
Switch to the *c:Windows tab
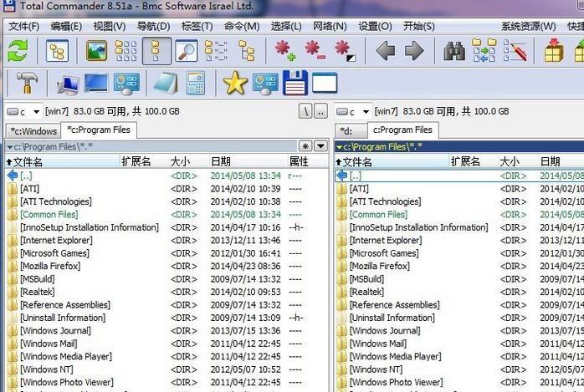[x=33, y=131]
